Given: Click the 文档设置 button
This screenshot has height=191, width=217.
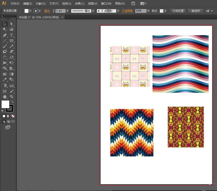Looking at the screenshot, I should pos(179,11).
